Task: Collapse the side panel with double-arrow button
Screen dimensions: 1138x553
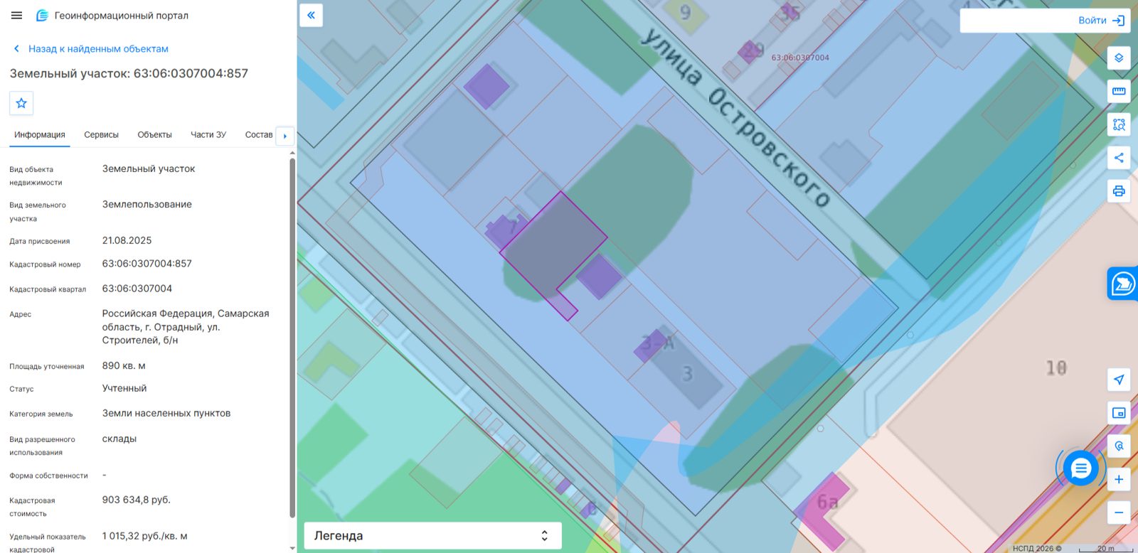Action: point(311,15)
